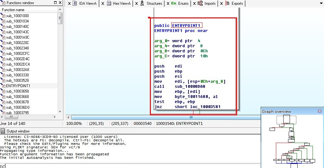
Task: Open the Structures tab
Action: (154, 3)
